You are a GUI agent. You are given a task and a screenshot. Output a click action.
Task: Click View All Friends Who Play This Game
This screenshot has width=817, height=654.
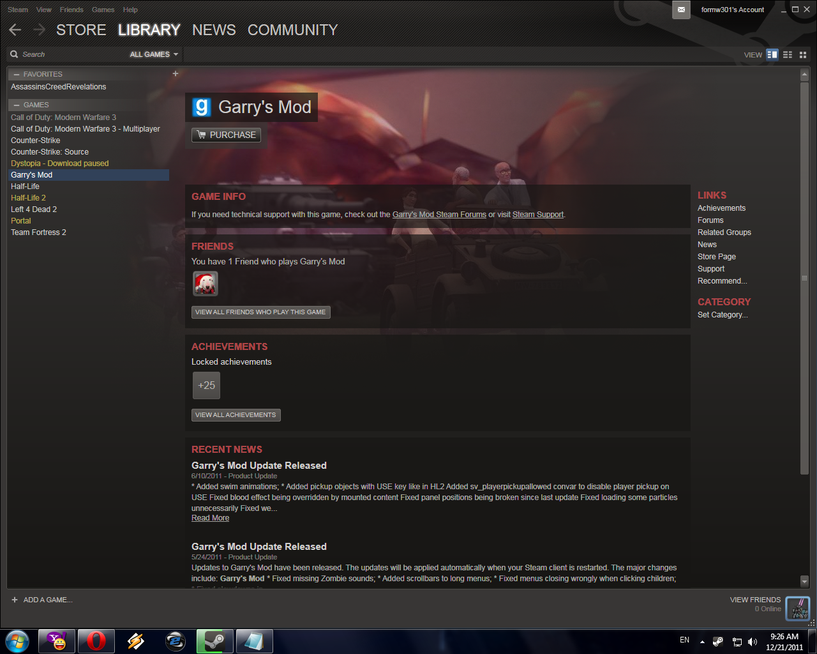260,312
